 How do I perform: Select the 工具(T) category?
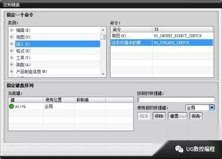[x=23, y=58]
